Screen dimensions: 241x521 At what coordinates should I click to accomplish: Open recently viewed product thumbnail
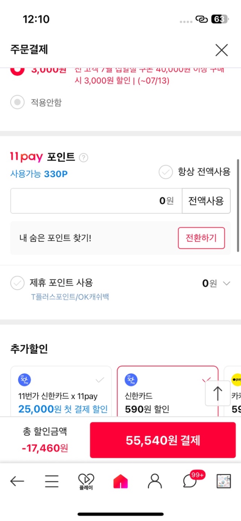[x=224, y=481]
